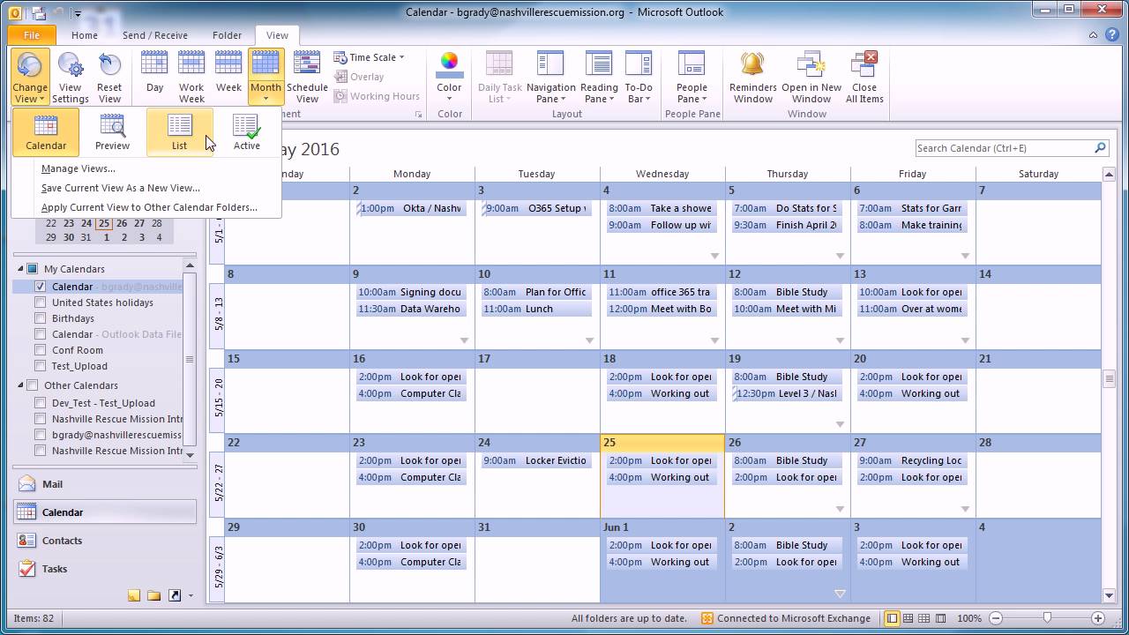Switch to Week arrangement
This screenshot has height=635, width=1129.
[x=228, y=72]
